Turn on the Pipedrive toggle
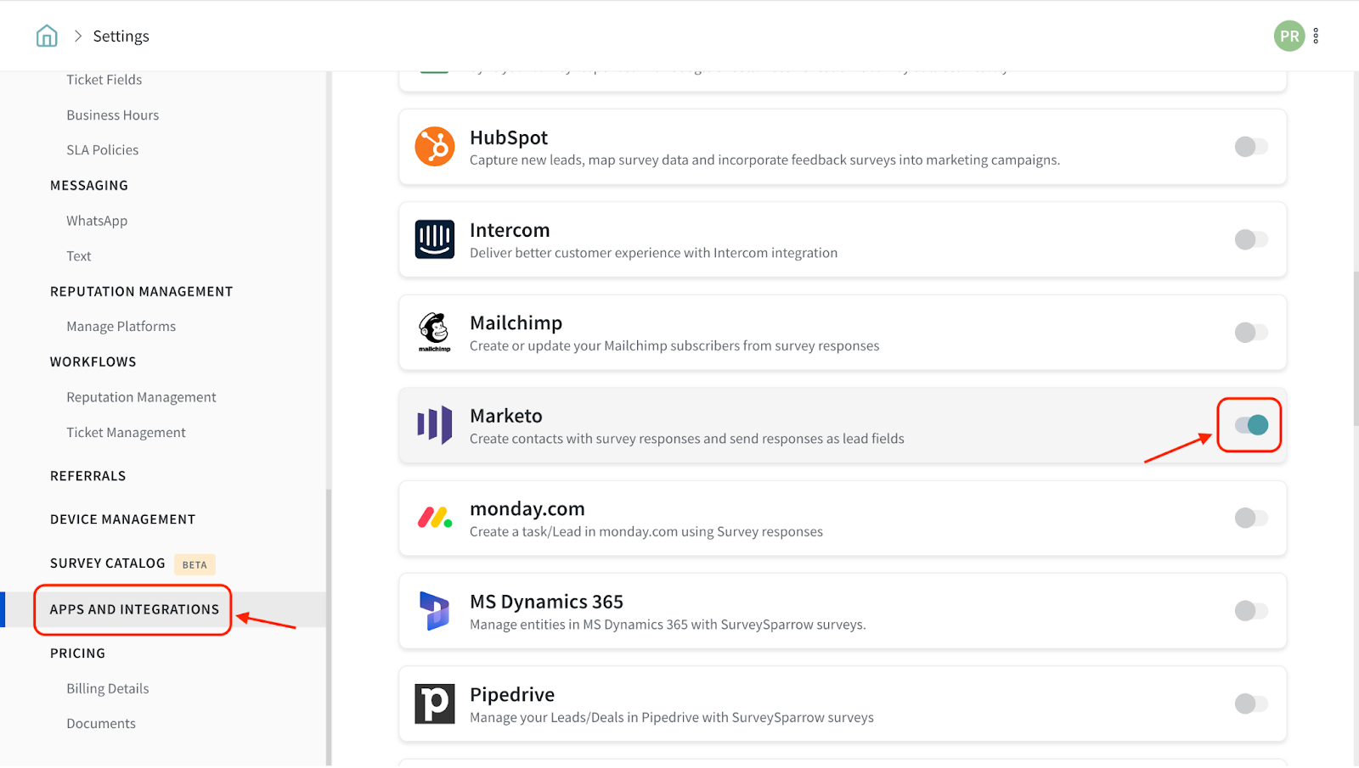1359x768 pixels. pyautogui.click(x=1250, y=704)
